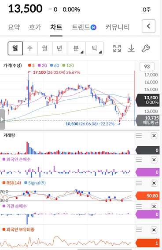Open the 틱 tick interval dropdown
The image size is (162, 250).
(x=94, y=48)
